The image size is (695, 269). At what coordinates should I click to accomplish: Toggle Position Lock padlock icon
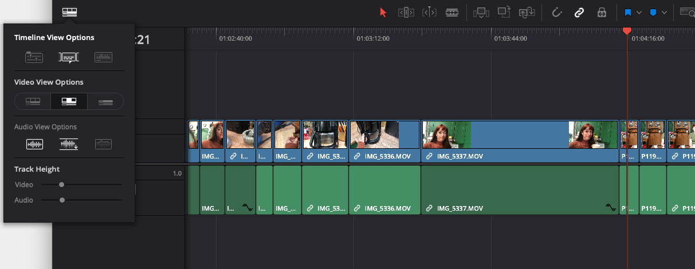click(602, 12)
